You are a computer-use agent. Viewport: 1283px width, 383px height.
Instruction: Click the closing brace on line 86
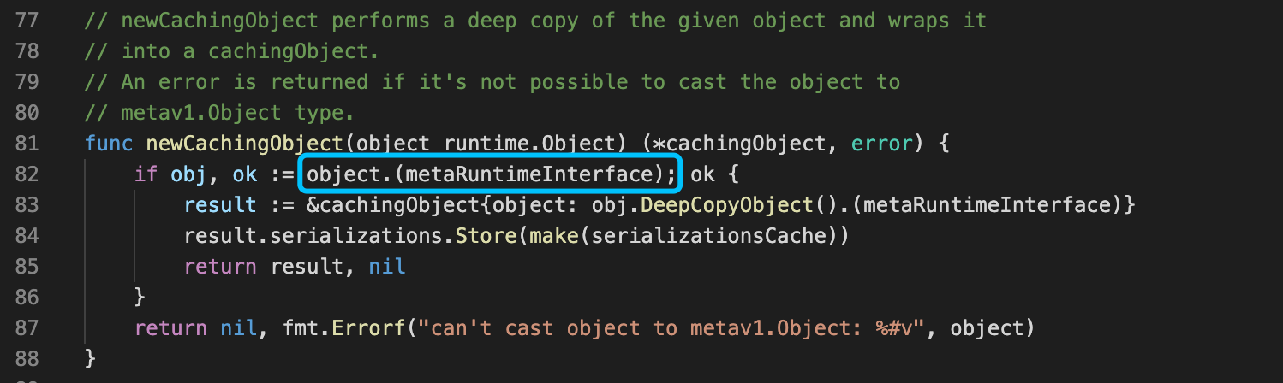[x=140, y=298]
